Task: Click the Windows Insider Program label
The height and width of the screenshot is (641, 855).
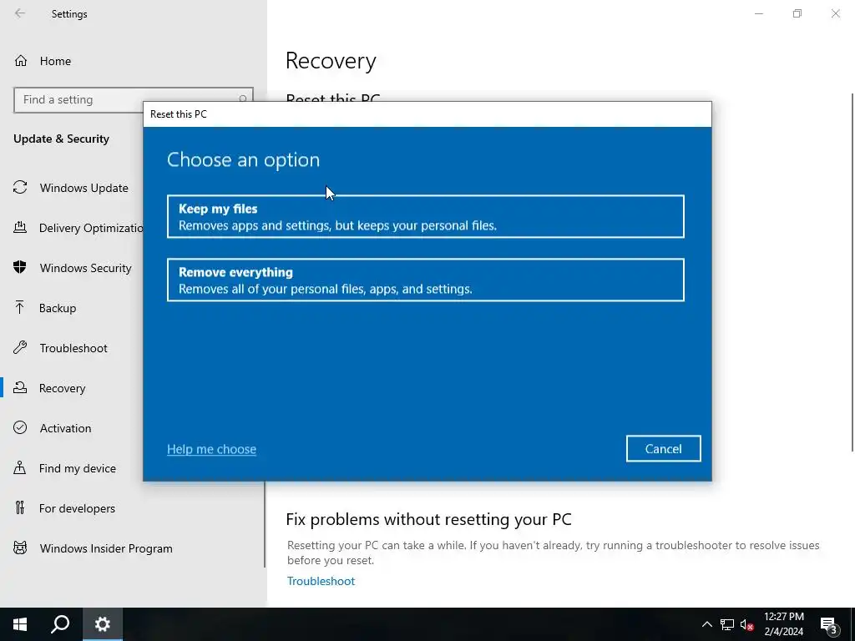Action: pyautogui.click(x=106, y=549)
